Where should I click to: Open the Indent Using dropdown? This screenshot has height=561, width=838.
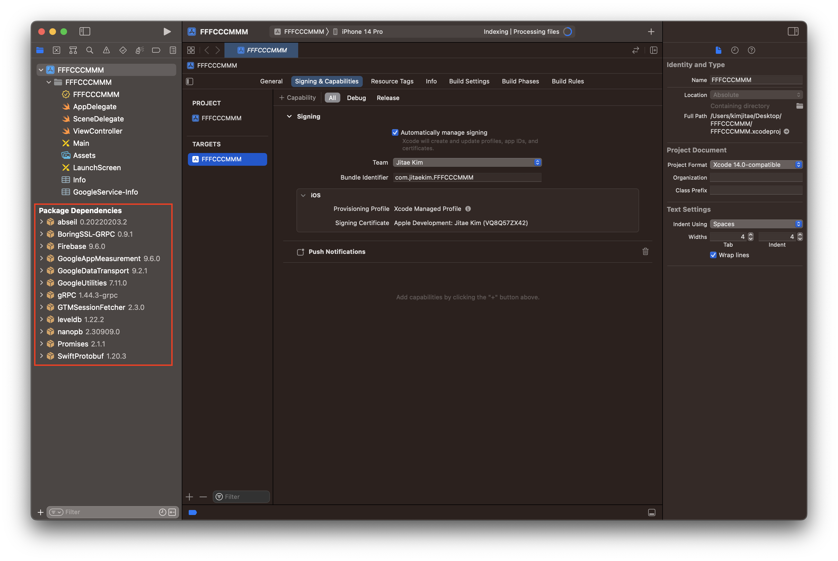756,224
